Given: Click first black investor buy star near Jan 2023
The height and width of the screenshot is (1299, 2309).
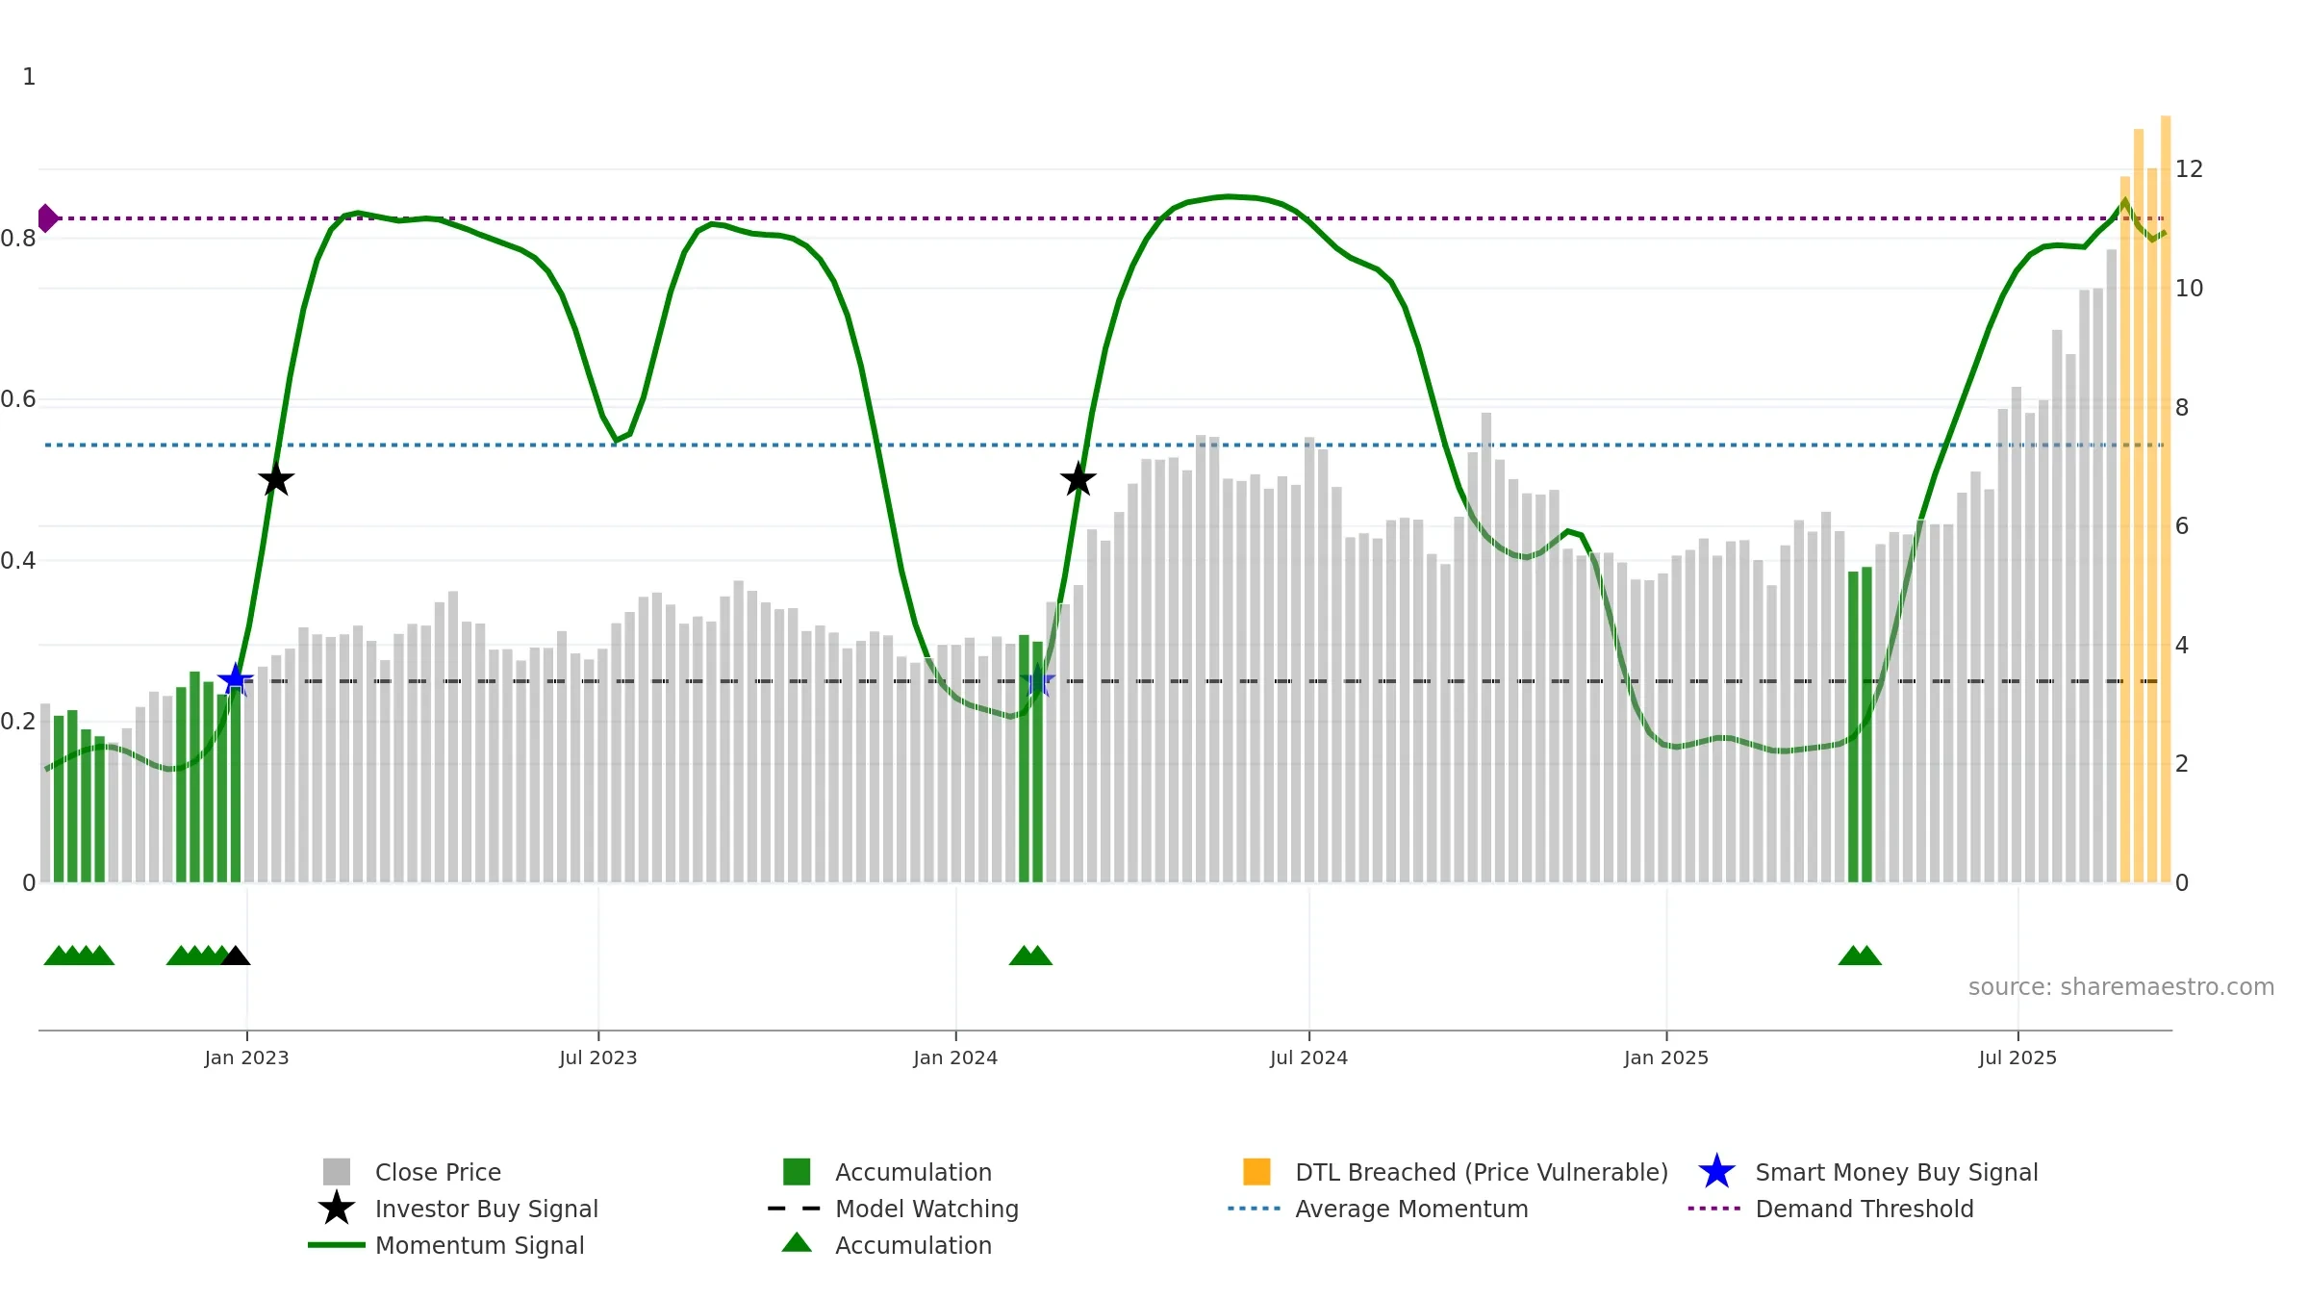Looking at the screenshot, I should pyautogui.click(x=276, y=479).
